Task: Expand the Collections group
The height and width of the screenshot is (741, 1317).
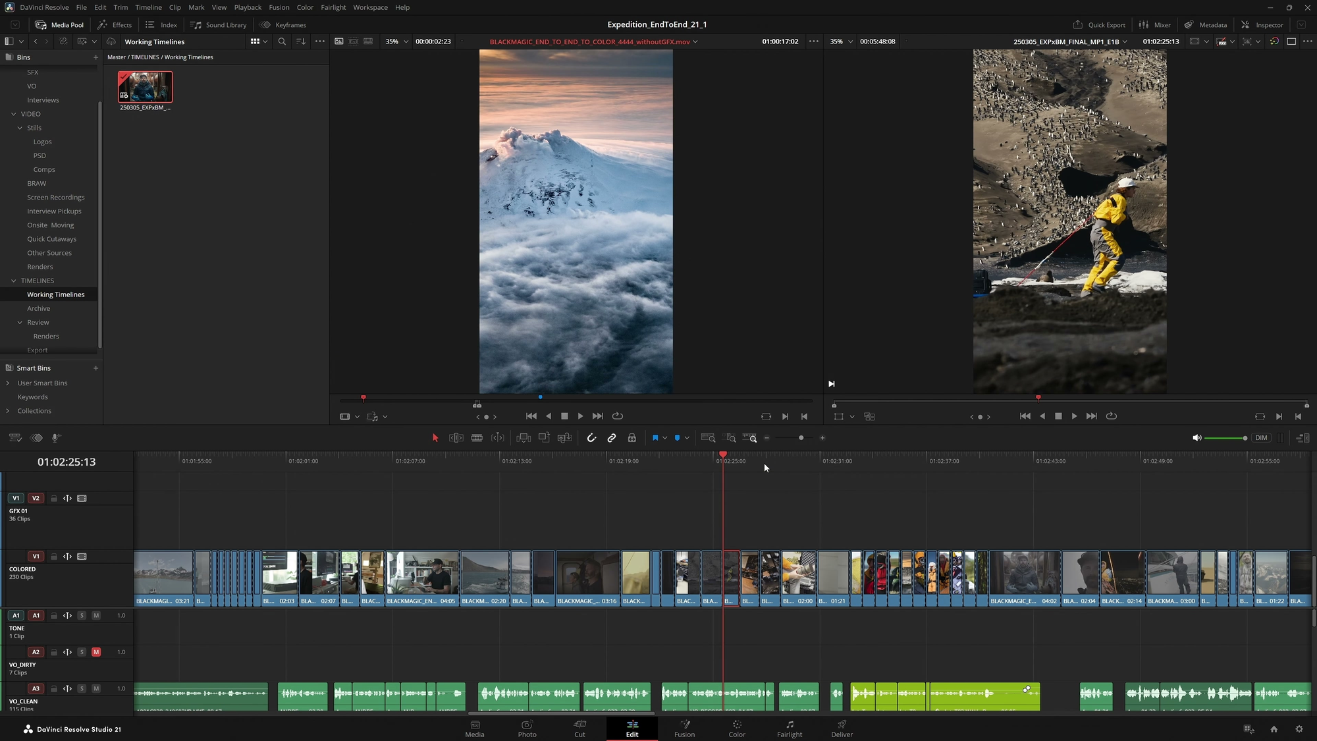Action: point(7,411)
